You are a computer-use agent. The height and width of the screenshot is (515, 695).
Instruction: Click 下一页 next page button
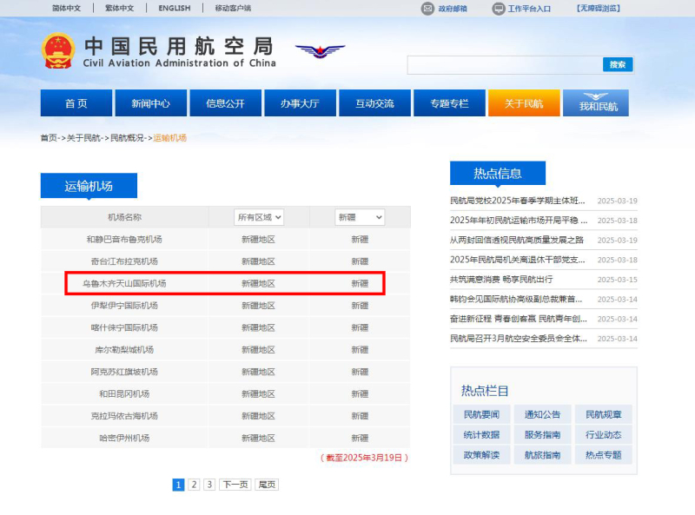click(235, 485)
